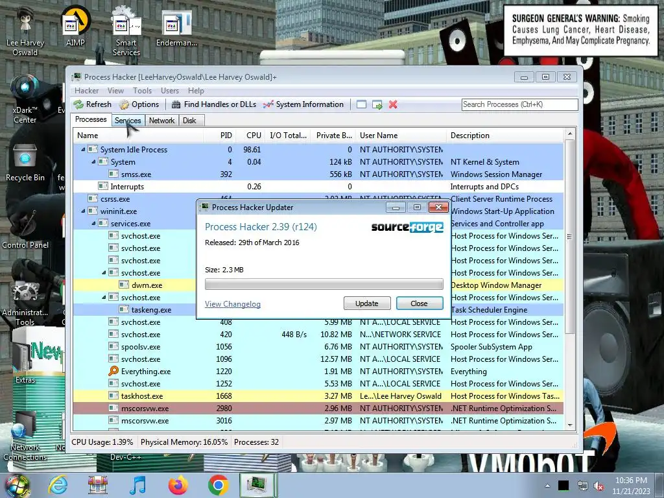Open AIMP desktop shortcut
This screenshot has width=664, height=498.
coord(75,27)
